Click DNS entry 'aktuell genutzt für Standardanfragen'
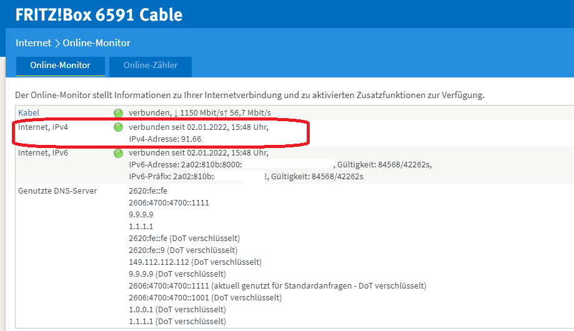The height and width of the screenshot is (331, 574). [277, 285]
